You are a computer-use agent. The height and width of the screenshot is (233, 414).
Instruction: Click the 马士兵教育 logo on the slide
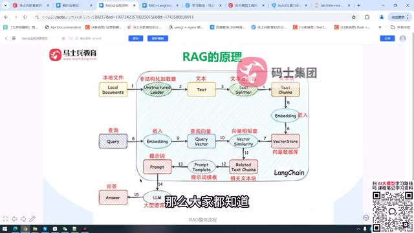coord(73,54)
